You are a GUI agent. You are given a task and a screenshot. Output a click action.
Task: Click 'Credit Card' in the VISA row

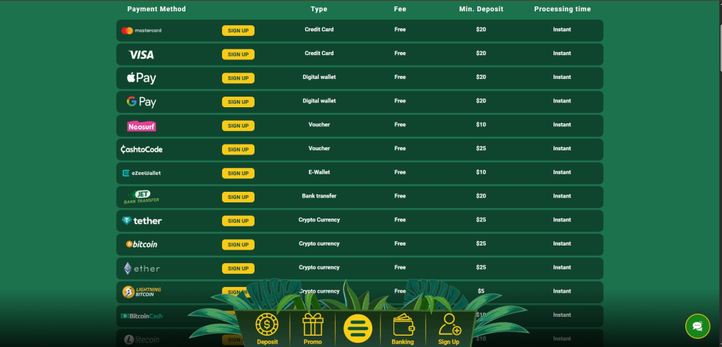(319, 54)
